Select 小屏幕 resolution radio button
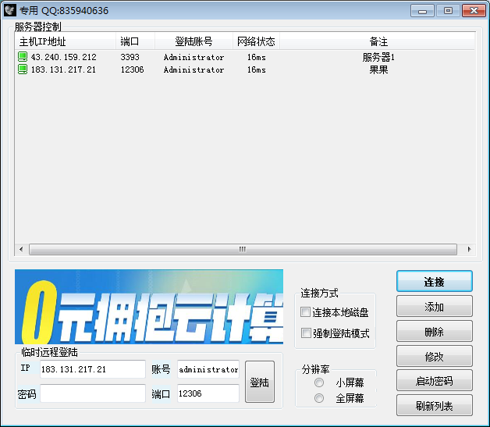The height and width of the screenshot is (427, 490). [319, 383]
